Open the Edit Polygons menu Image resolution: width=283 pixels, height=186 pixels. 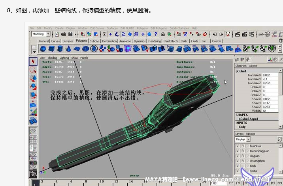pyautogui.click(x=158, y=28)
